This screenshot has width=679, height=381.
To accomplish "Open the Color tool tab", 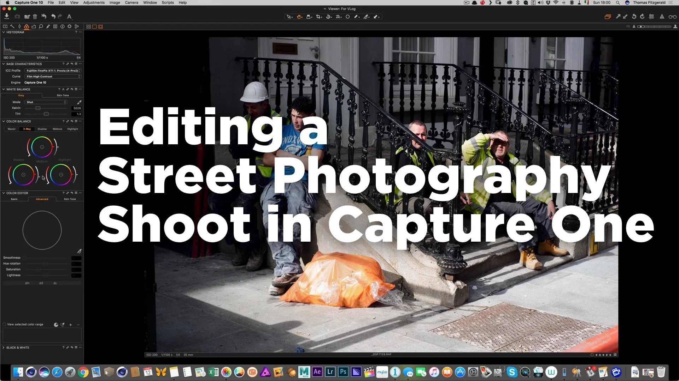I will [x=26, y=26].
